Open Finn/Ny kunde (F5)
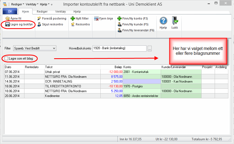 click(x=119, y=24)
